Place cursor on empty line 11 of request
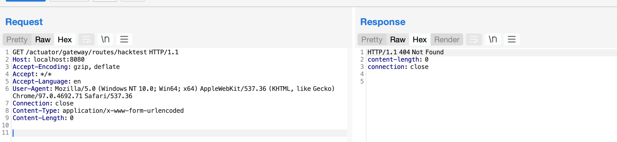Viewport: 617px width, 142px height. point(180,133)
